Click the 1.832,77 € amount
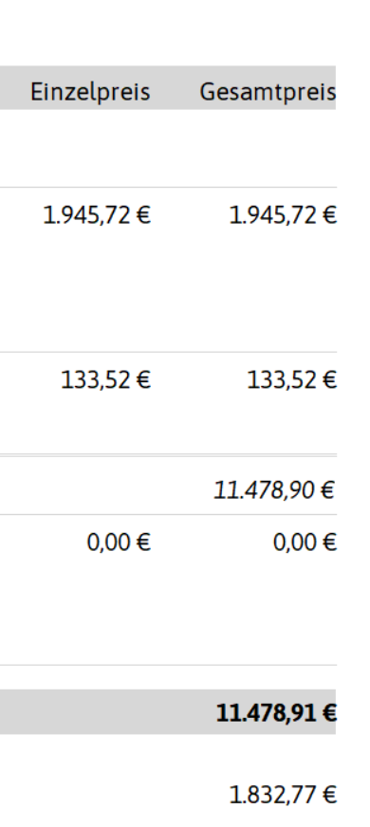Screen dimensions: 370x827 (283, 795)
